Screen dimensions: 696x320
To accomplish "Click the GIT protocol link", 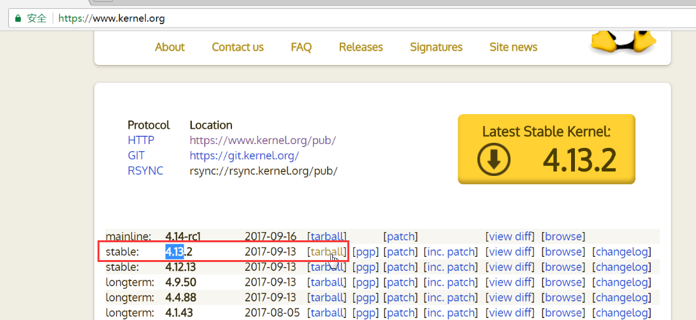I will pos(136,156).
